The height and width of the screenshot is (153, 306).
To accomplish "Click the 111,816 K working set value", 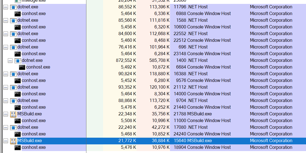I will [159, 20].
